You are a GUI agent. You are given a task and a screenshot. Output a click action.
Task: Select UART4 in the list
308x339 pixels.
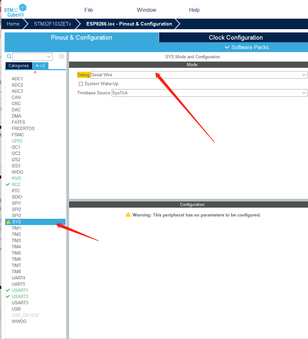click(x=18, y=278)
